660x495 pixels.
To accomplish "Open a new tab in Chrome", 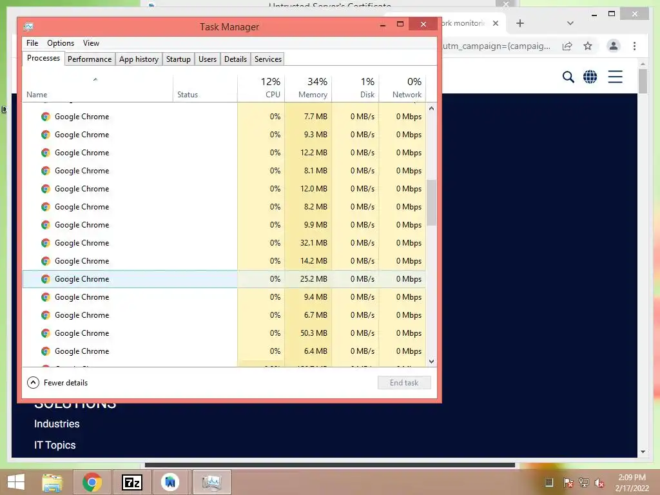I will pos(520,23).
